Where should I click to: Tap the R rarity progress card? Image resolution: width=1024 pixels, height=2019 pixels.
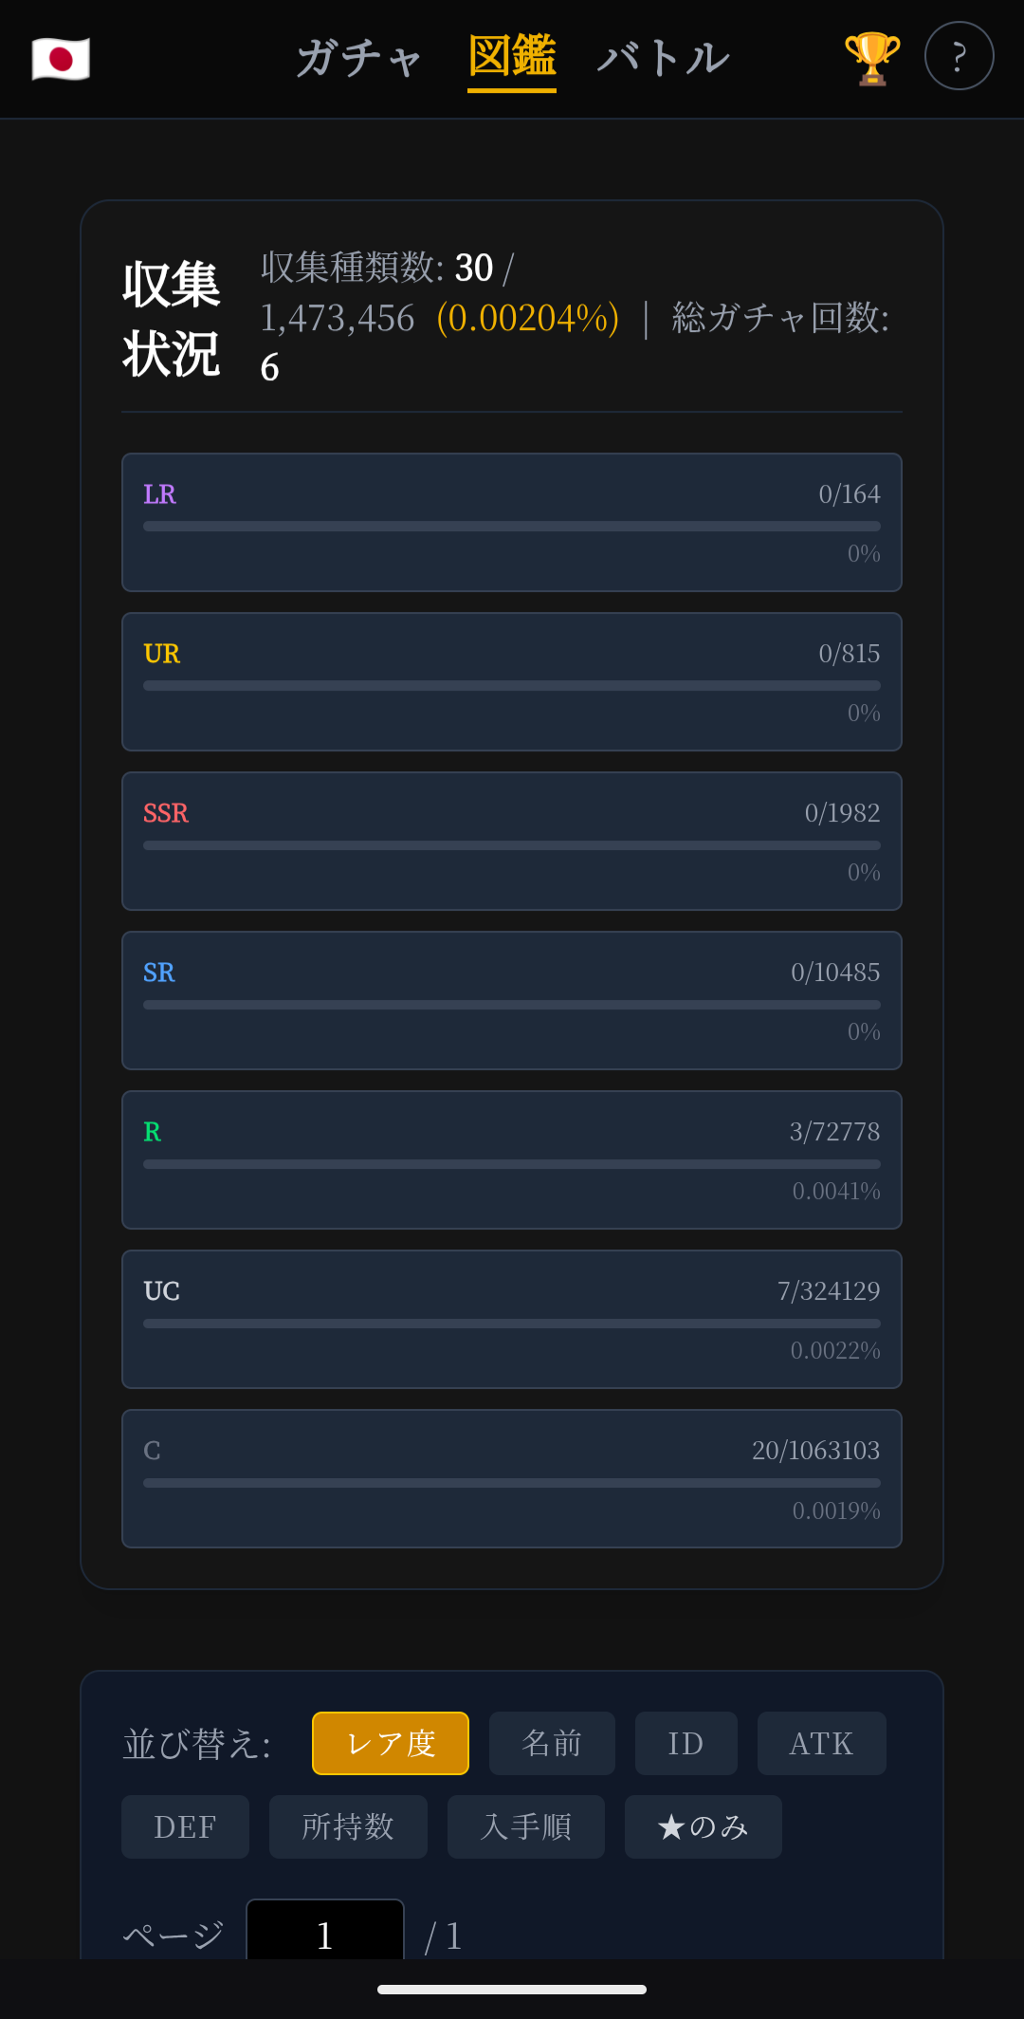512,1159
